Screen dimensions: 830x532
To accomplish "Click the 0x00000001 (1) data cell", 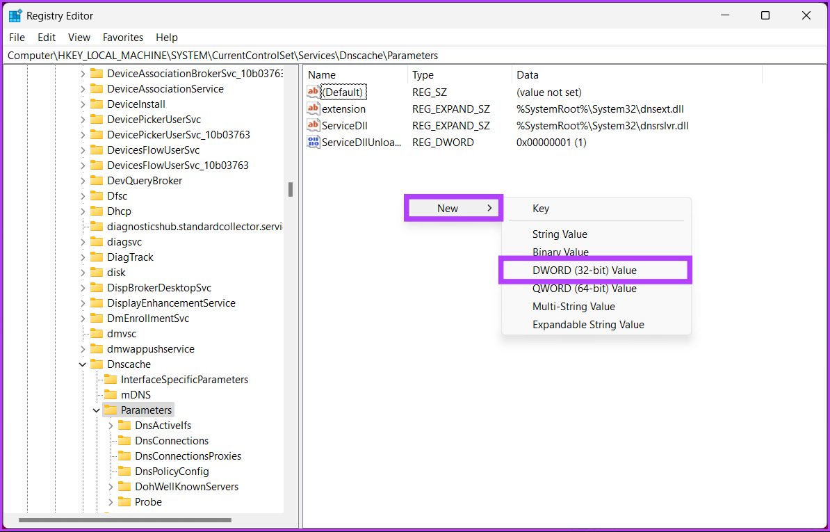I will pos(551,143).
